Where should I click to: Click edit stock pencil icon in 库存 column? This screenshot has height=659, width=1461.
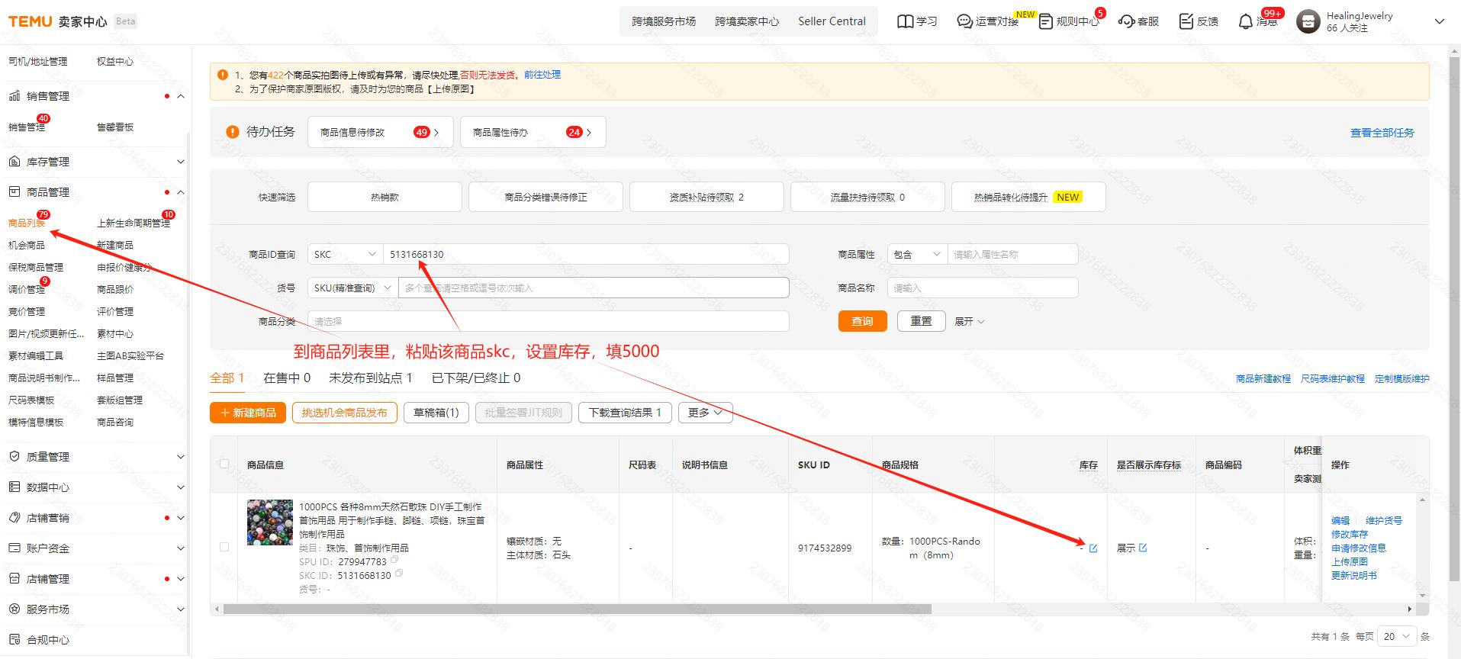coord(1093,548)
